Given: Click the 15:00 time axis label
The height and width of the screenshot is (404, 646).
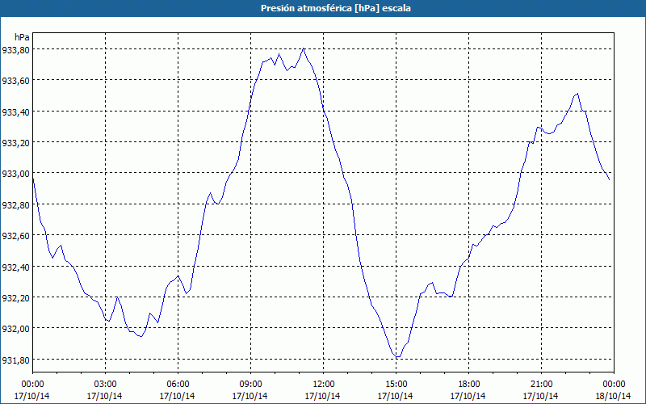Looking at the screenshot, I should pyautogui.click(x=396, y=384).
